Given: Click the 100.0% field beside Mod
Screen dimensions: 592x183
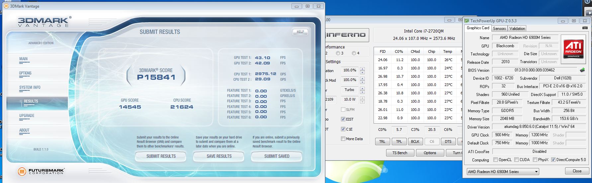Looking at the screenshot, I should pos(350,80).
